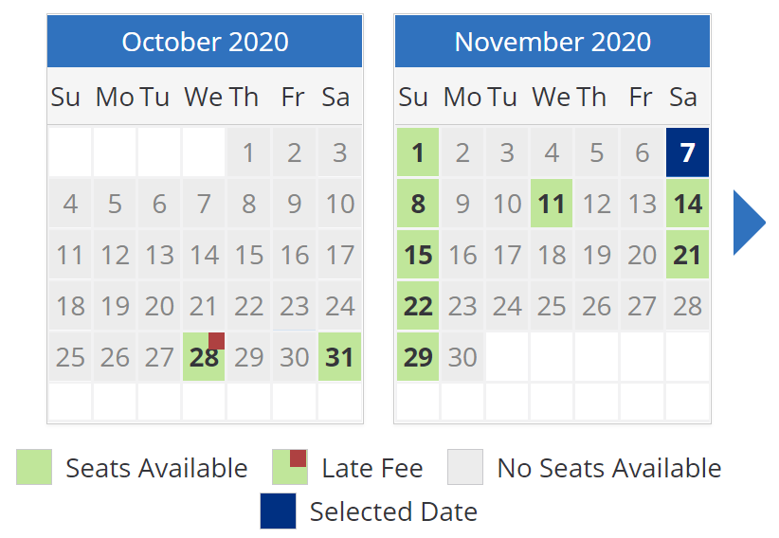
Task: Pick November 29 available date
Action: (x=418, y=357)
